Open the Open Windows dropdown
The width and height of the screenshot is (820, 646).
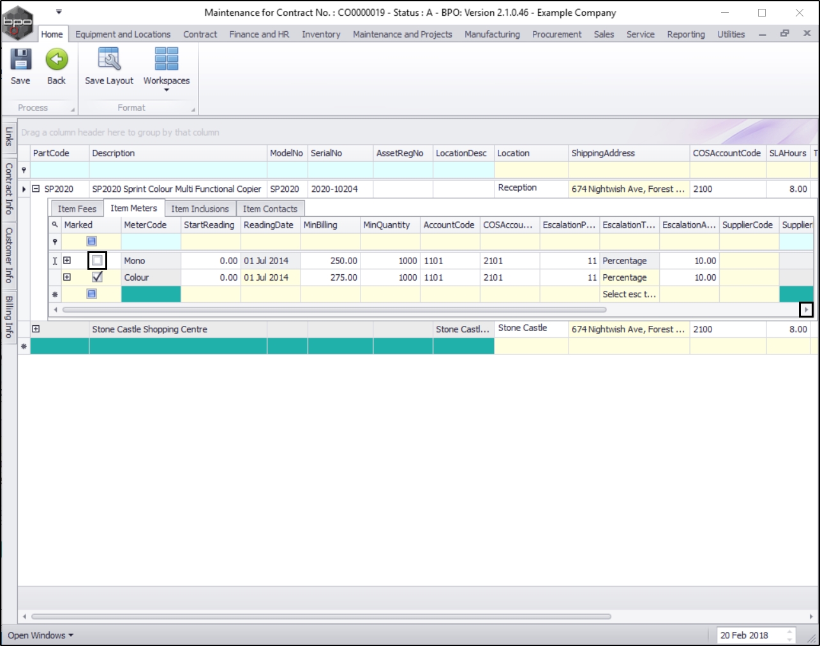pos(40,635)
